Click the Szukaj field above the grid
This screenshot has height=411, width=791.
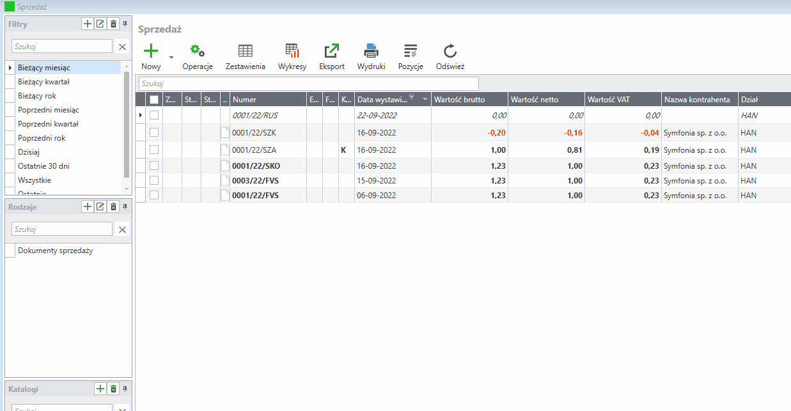(308, 84)
